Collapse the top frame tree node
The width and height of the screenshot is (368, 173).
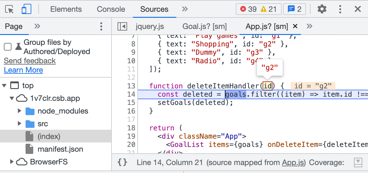[x=4, y=86]
